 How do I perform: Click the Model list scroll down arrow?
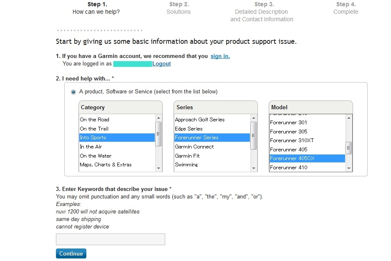(348, 168)
